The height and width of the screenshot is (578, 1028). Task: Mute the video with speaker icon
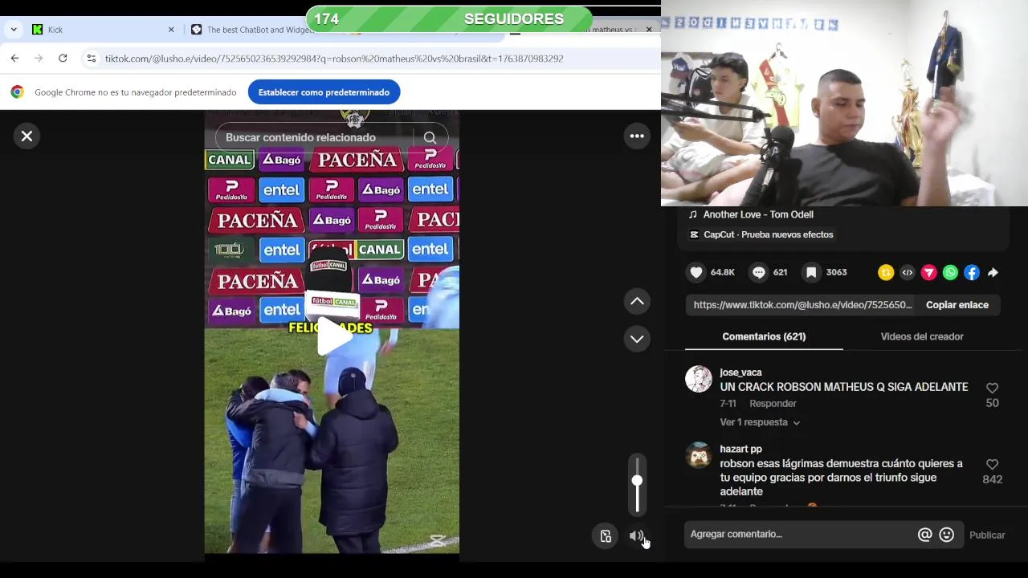point(637,536)
